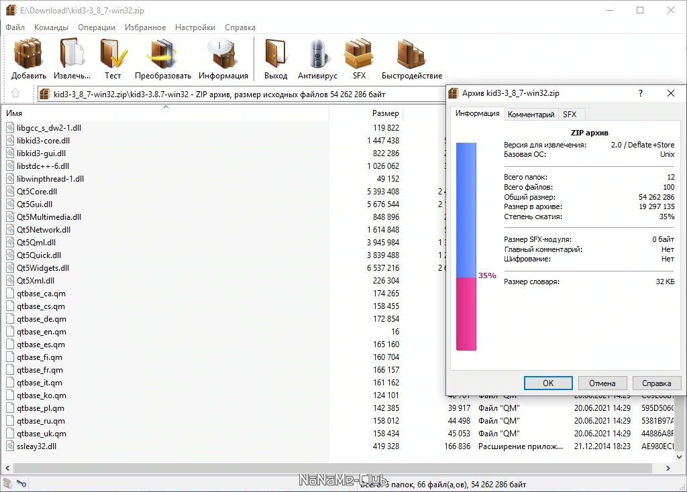Click the file icon of qtbase_ru.qm

[10, 421]
